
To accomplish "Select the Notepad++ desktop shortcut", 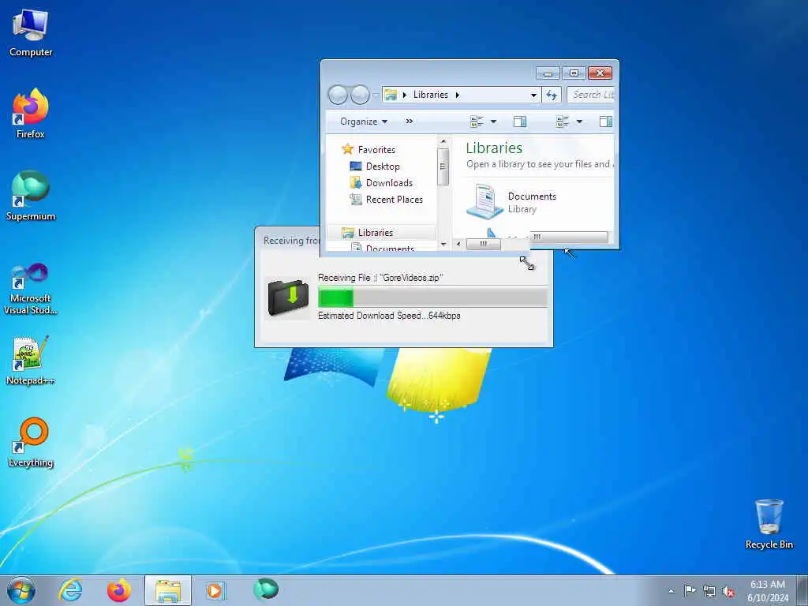I will click(x=31, y=360).
